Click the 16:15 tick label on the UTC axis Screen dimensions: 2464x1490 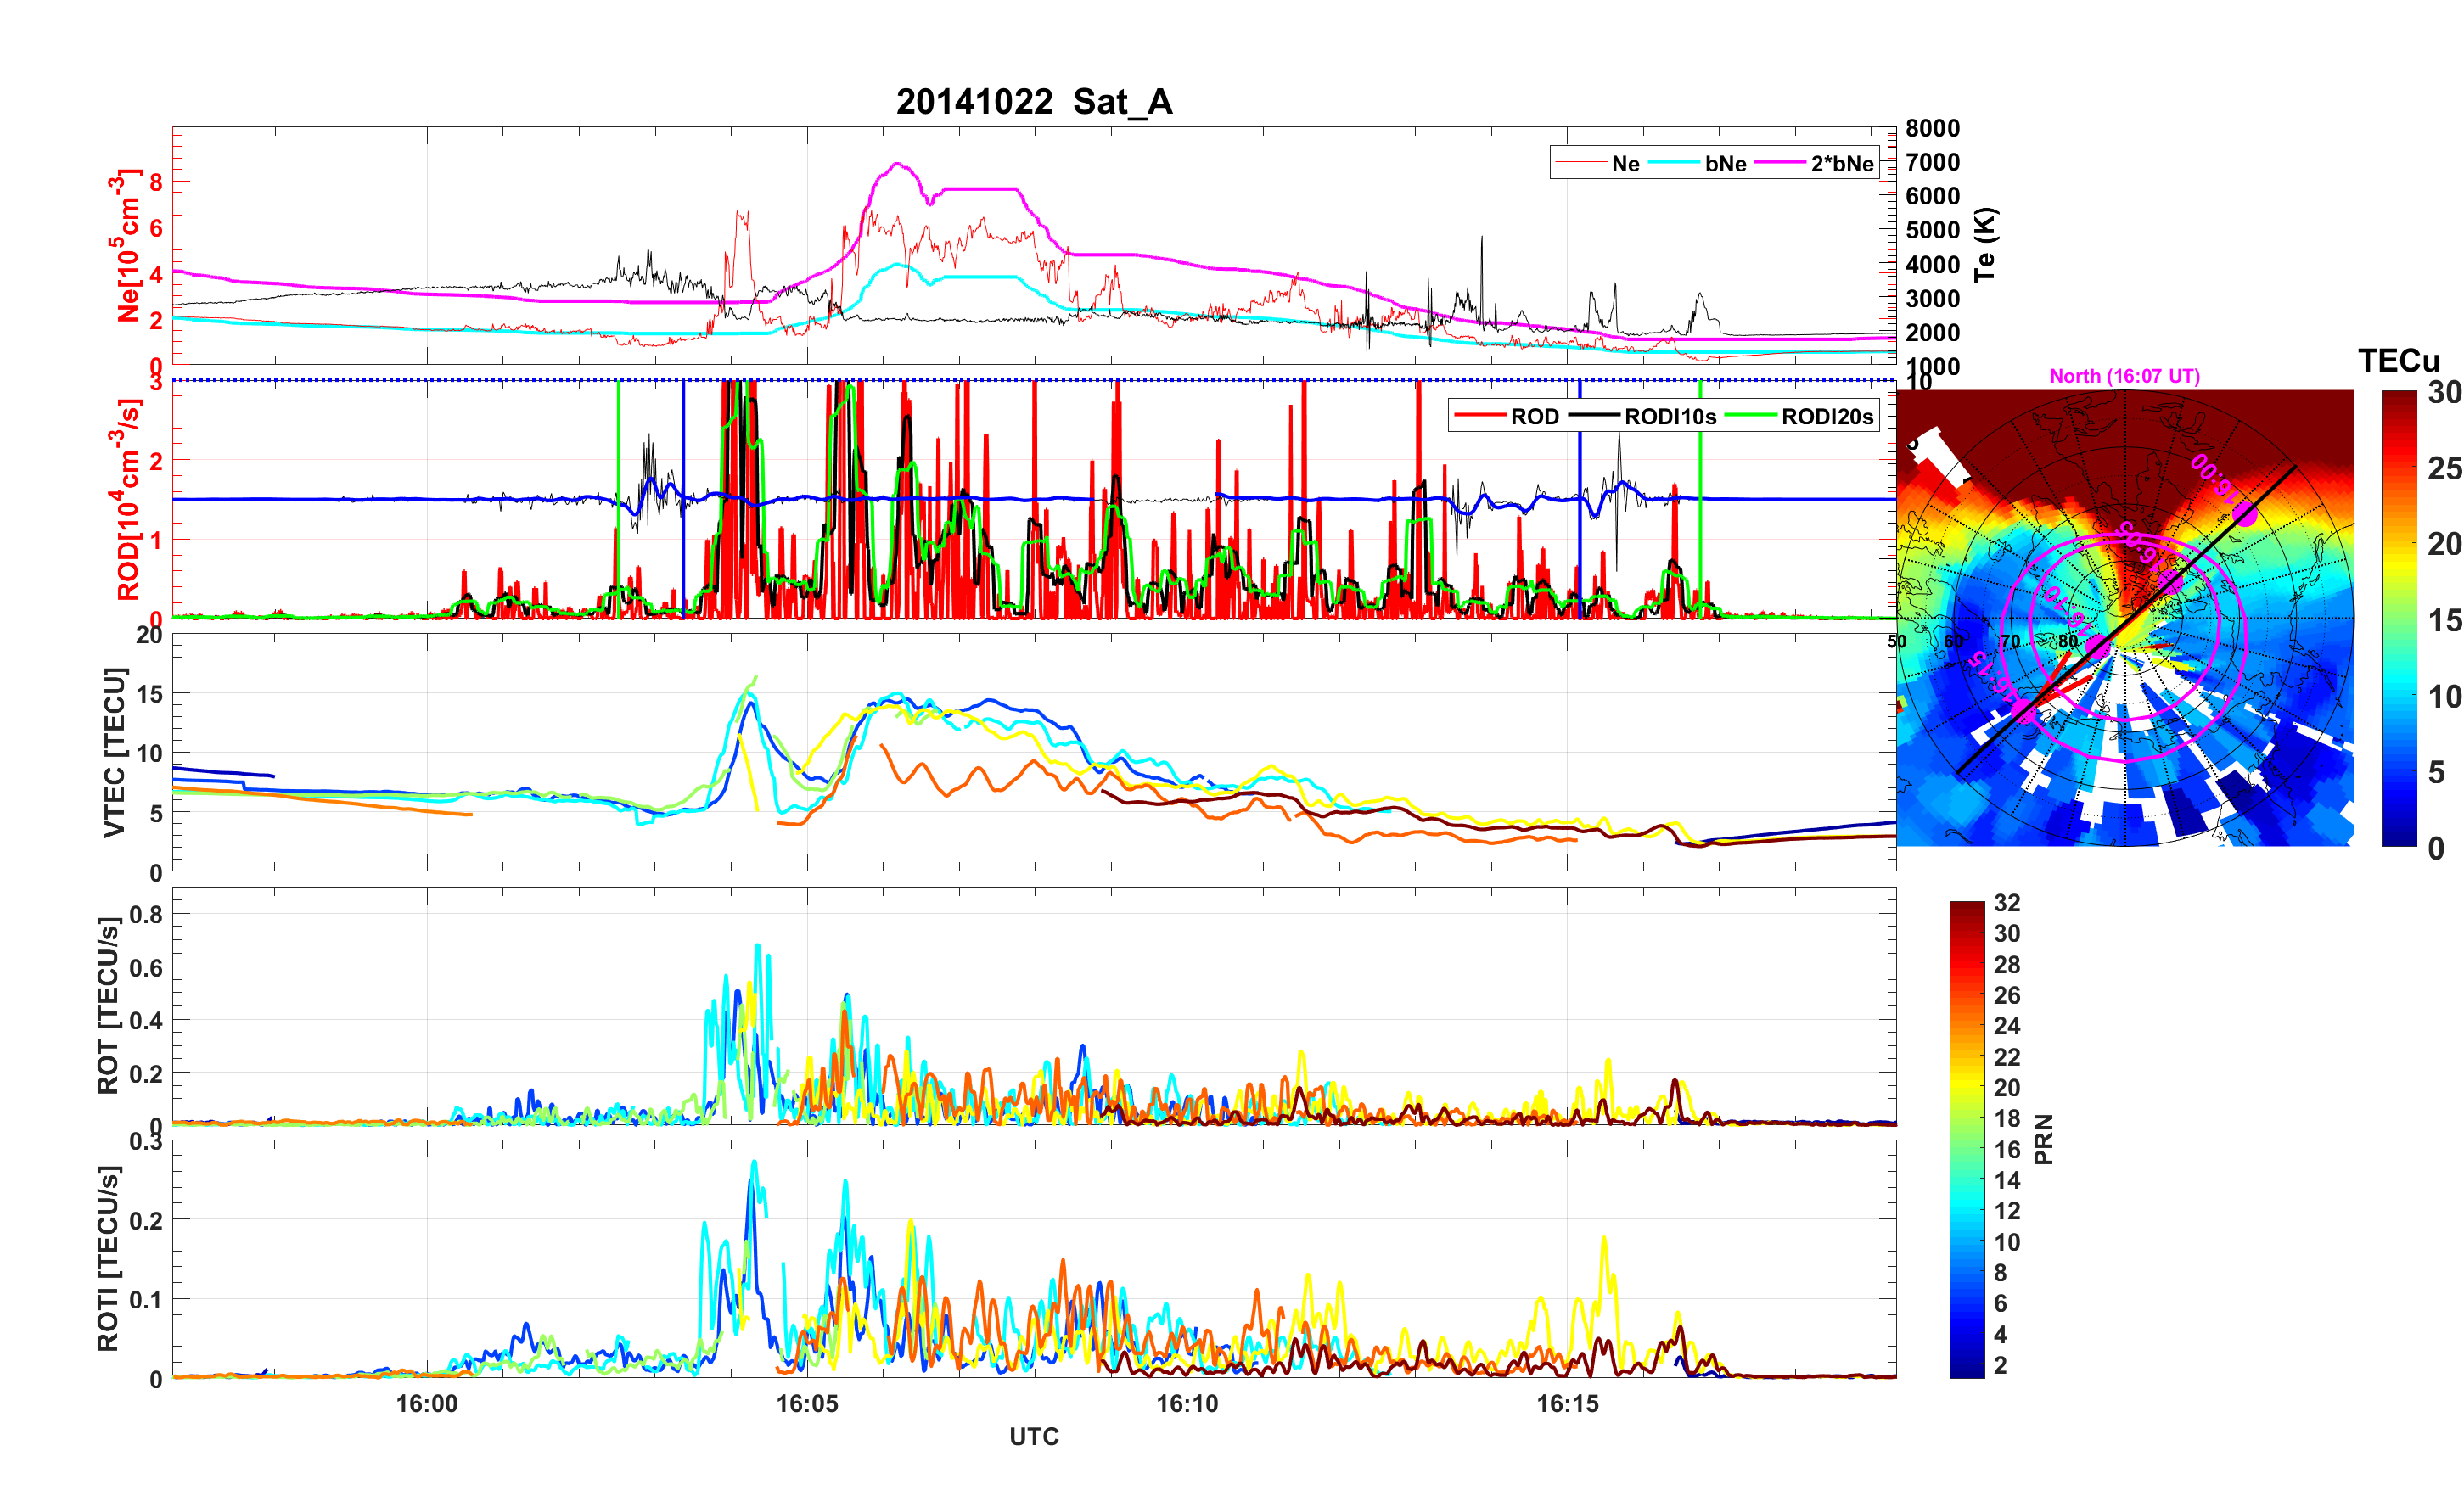(1567, 1404)
